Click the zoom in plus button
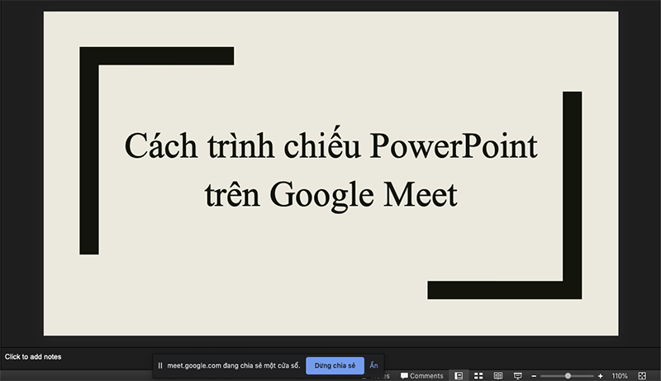661x381 pixels. pyautogui.click(x=601, y=376)
